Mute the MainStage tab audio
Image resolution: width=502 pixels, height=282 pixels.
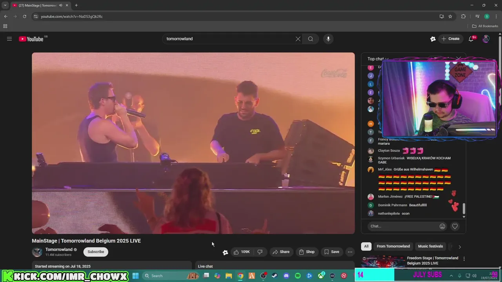[61, 5]
